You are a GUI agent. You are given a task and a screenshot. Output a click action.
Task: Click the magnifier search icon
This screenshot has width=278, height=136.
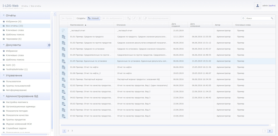click(x=272, y=18)
